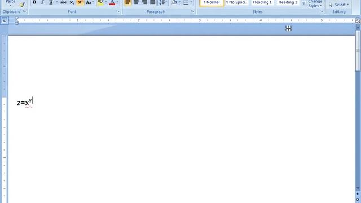361x203 pixels.
Task: Open the Clipboard pane launcher
Action: (x=24, y=11)
